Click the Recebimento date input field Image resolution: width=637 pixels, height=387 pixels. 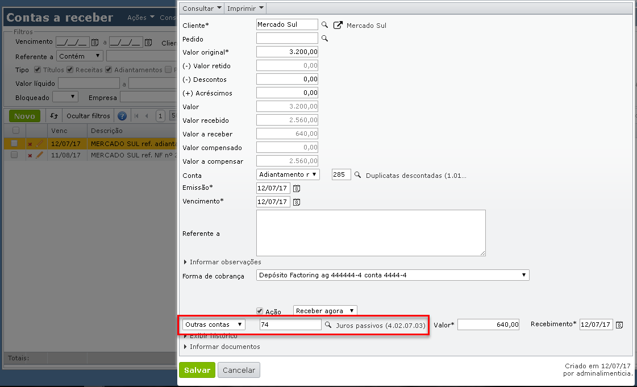[596, 324]
